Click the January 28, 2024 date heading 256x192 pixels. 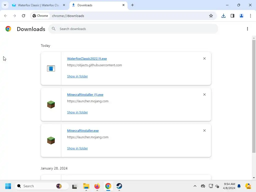pyautogui.click(x=54, y=168)
